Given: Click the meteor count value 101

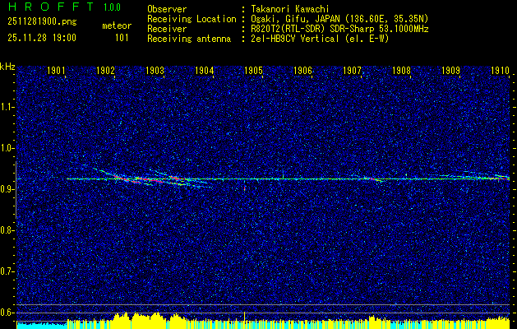Looking at the screenshot, I should coord(122,38).
